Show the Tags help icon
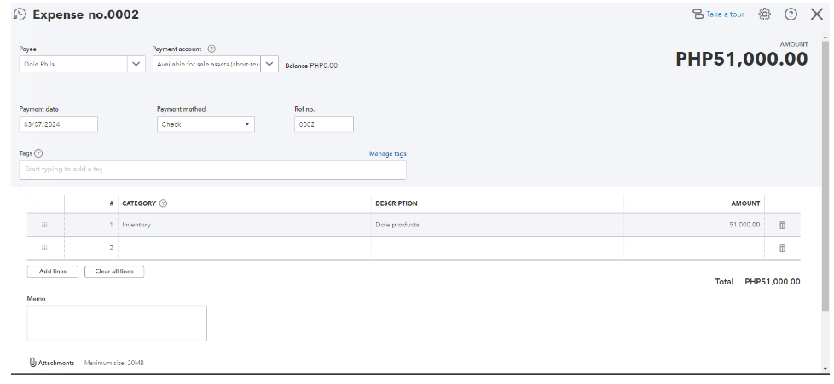 click(38, 153)
